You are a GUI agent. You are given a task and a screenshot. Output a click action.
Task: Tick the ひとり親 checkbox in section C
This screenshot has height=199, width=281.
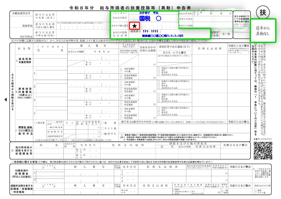pyautogui.click(x=102, y=128)
